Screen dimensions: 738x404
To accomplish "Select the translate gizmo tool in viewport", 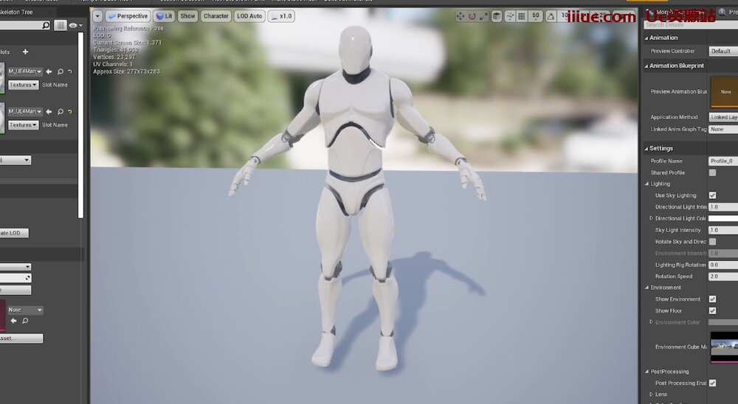I will (461, 15).
